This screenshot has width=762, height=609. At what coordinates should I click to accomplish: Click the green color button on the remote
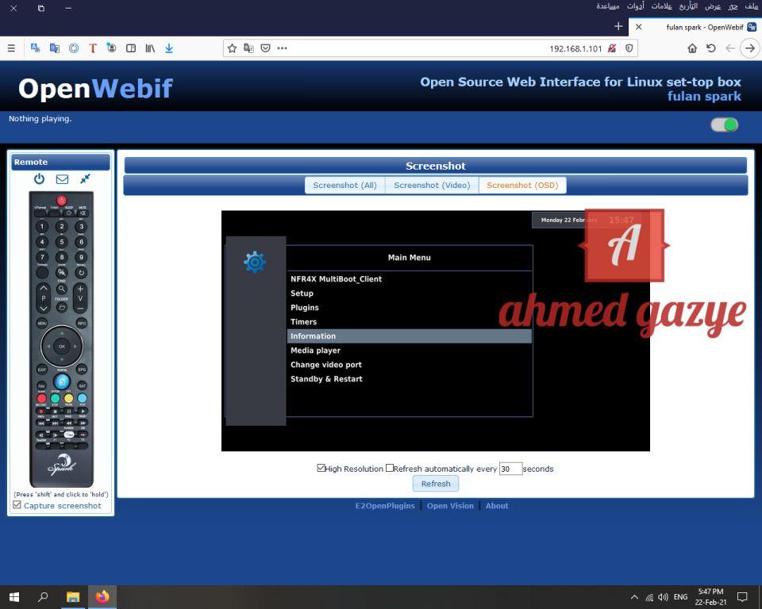pos(56,398)
